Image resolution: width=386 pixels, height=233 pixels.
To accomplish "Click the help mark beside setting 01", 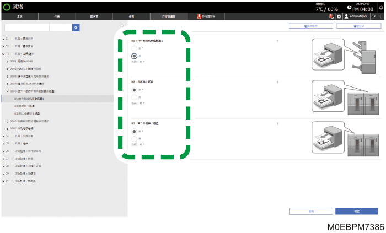I will click(277, 41).
